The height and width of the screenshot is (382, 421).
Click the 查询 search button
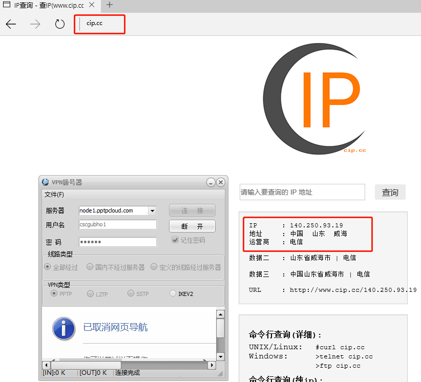click(390, 193)
